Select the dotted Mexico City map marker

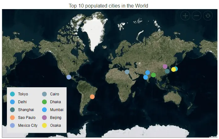(69, 77)
